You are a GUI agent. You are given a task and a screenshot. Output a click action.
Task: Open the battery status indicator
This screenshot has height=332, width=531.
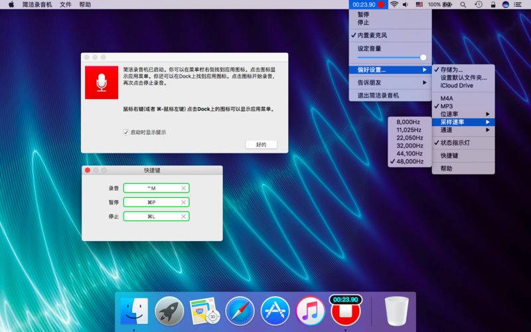(x=440, y=5)
